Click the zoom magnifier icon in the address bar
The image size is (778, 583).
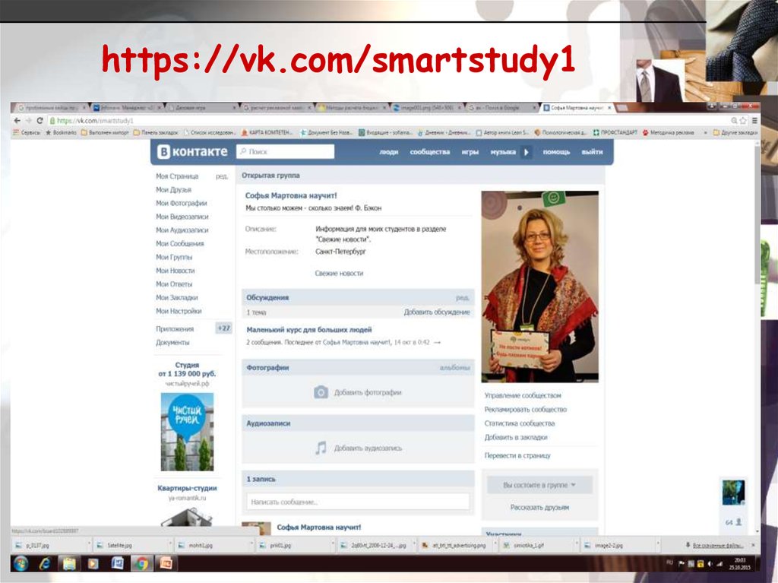coord(735,121)
